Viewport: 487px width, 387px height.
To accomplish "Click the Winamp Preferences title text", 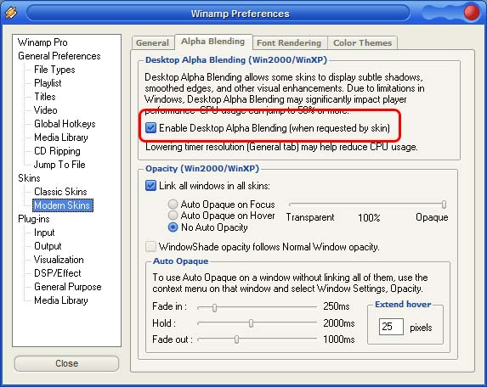I will pyautogui.click(x=240, y=14).
